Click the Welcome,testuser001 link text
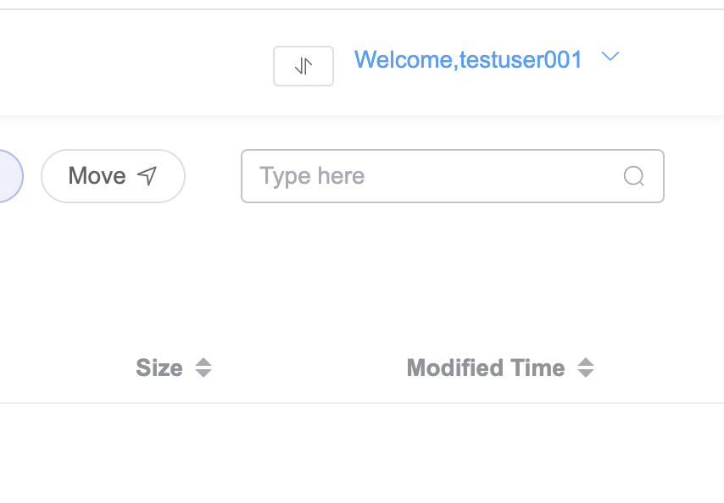 click(468, 59)
